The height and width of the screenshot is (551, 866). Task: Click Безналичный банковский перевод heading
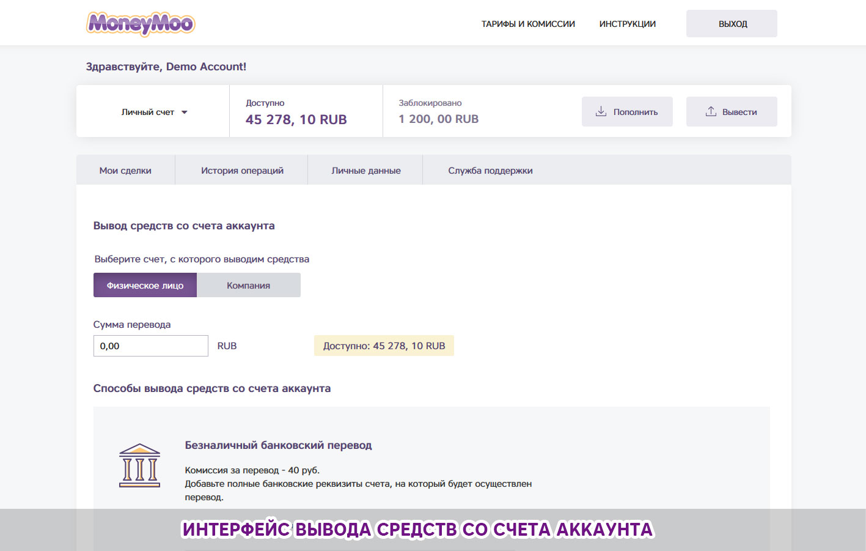[x=278, y=445]
